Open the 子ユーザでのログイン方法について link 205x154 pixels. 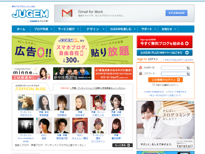[165, 95]
